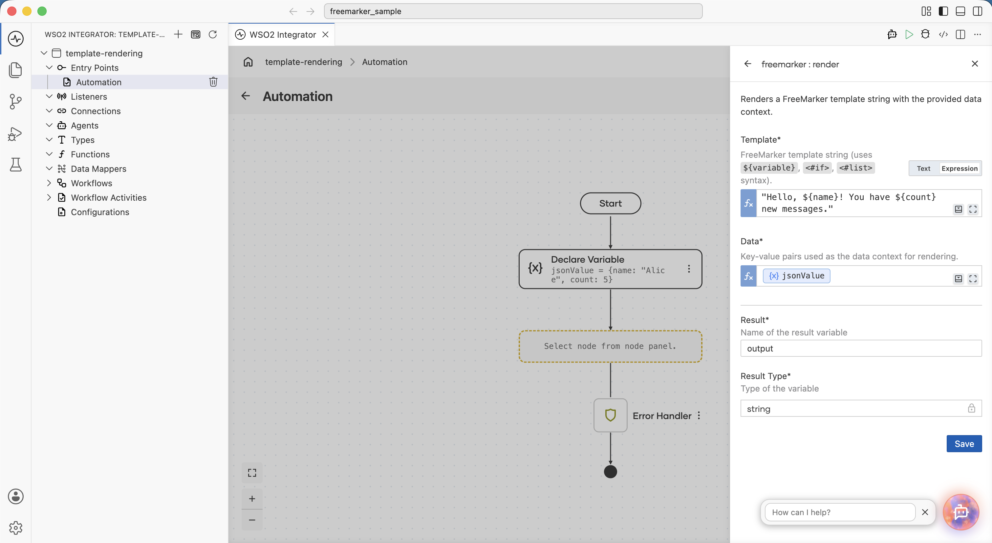
Task: Open the floating AI assistant bubble
Action: coord(961,512)
